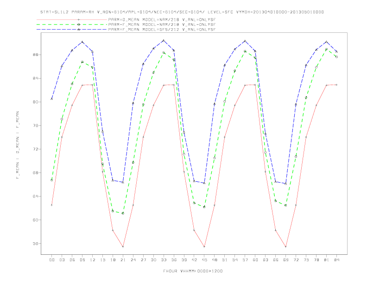Click blue triangle data point at hour 45
The width and height of the screenshot is (367, 283).
204,183
